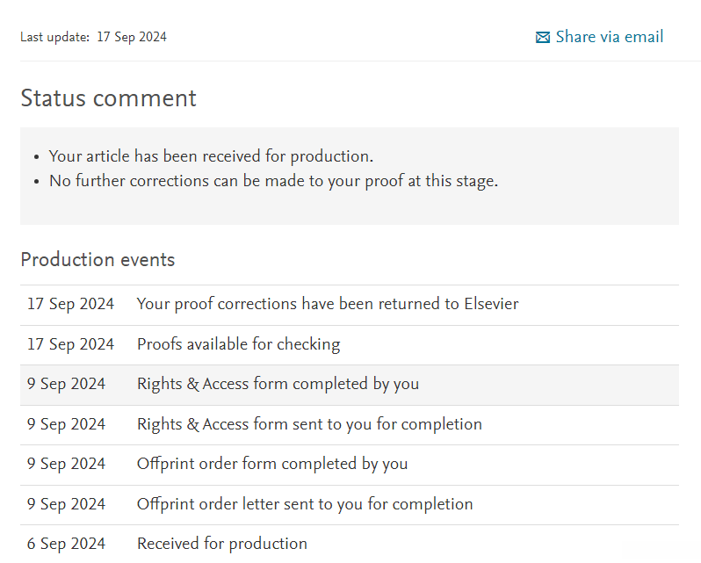Click the 'No further corrections' status note
Viewport: 701px width, 563px height.
273,182
